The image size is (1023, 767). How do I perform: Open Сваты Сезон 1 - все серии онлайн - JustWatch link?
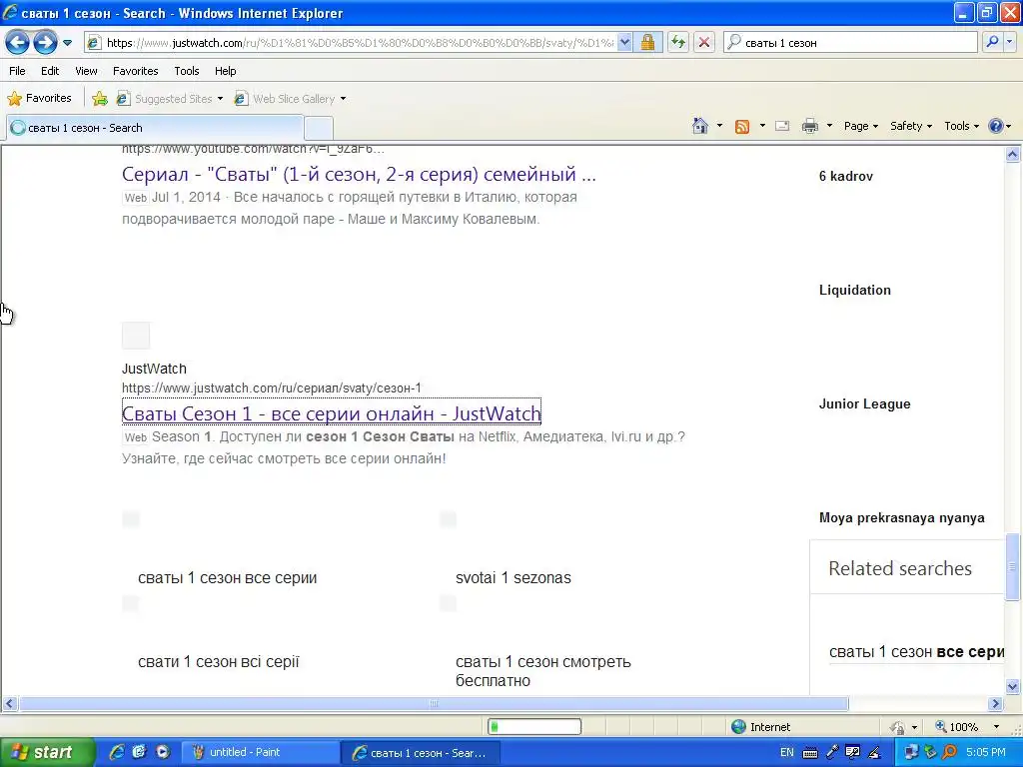click(332, 413)
